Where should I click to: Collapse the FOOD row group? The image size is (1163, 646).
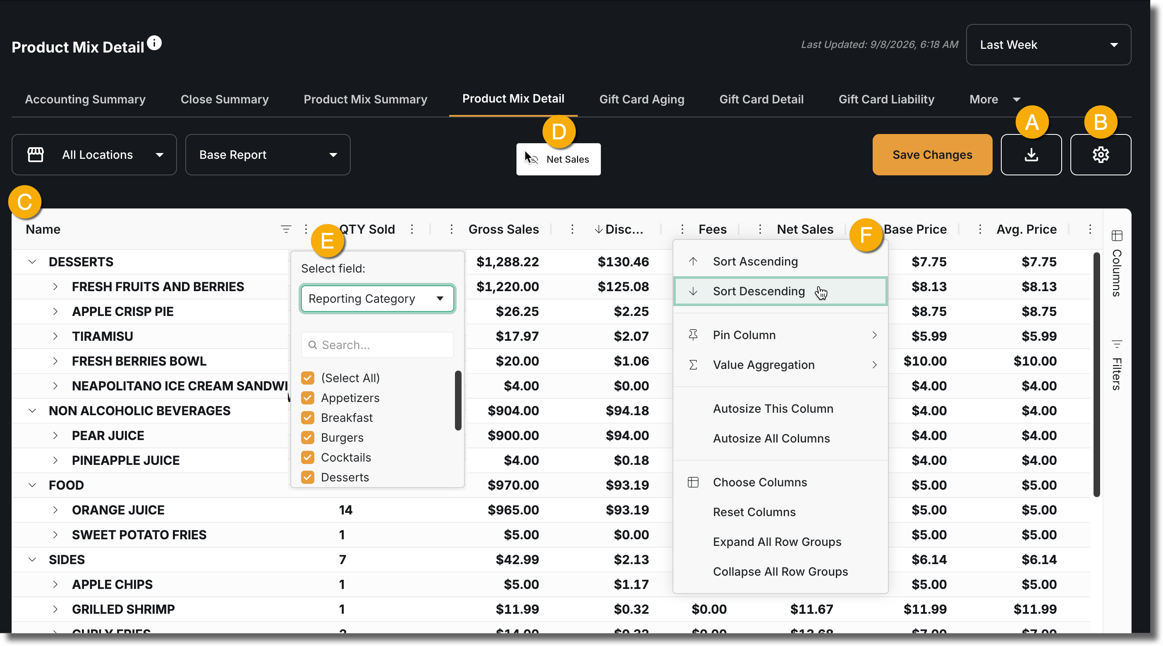coord(32,485)
